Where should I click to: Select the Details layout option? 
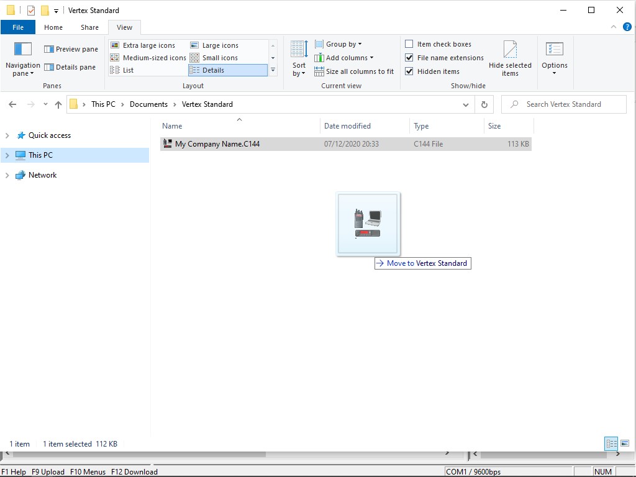point(227,70)
